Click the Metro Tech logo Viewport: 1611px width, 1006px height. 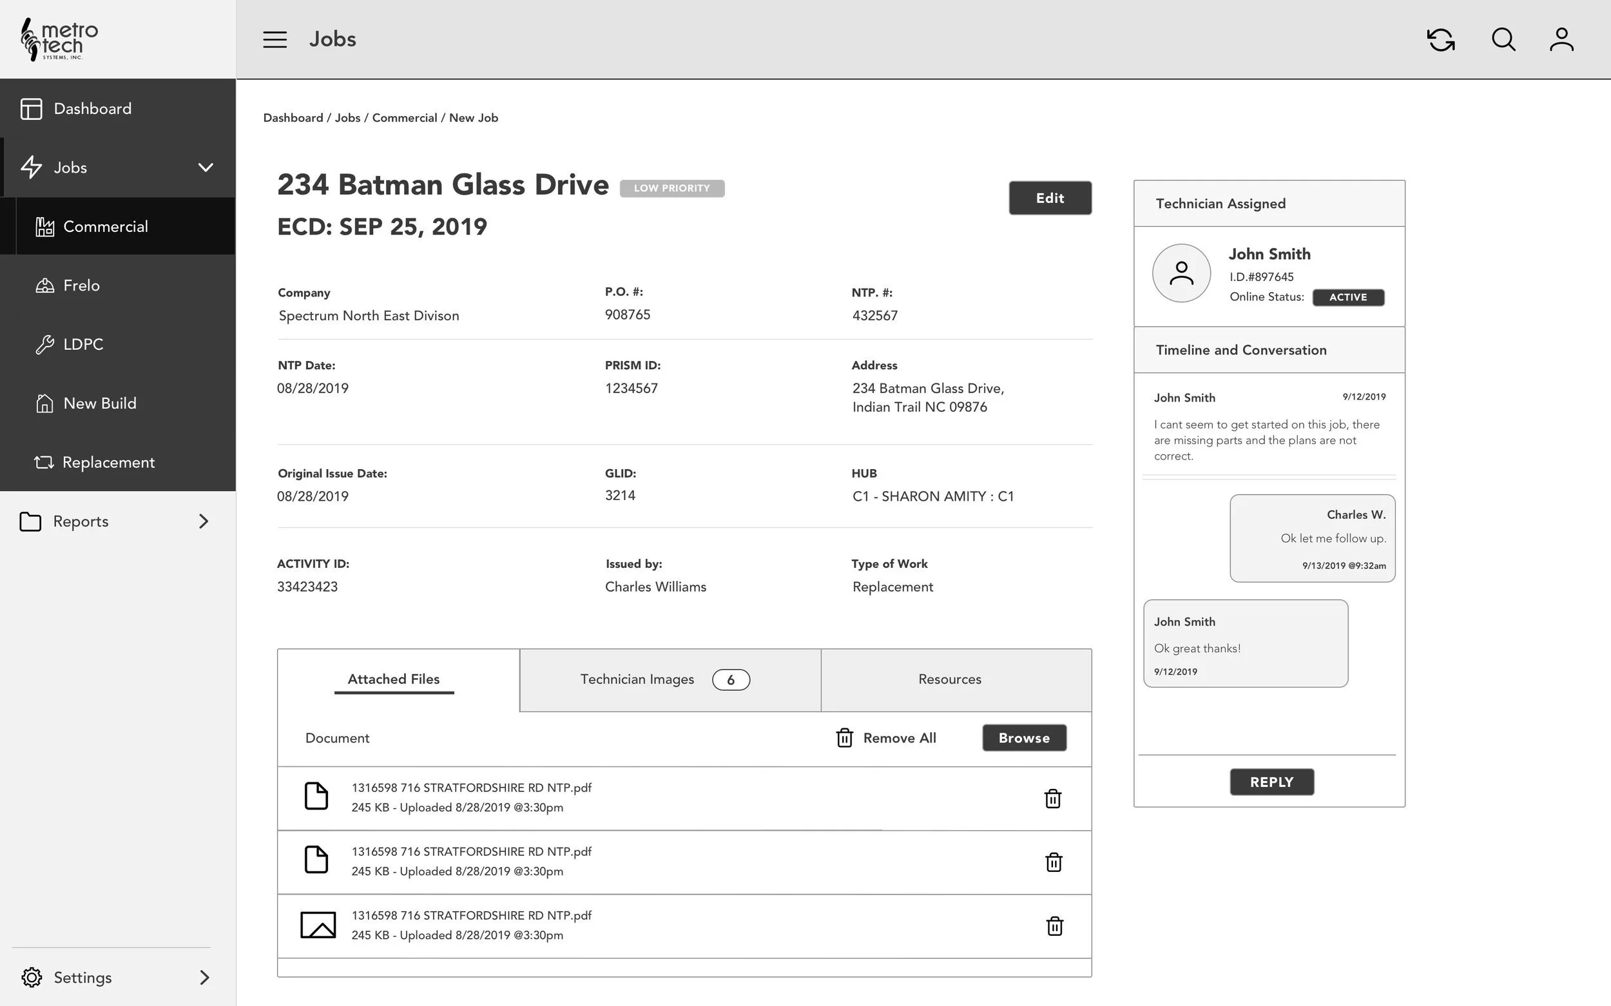point(60,39)
